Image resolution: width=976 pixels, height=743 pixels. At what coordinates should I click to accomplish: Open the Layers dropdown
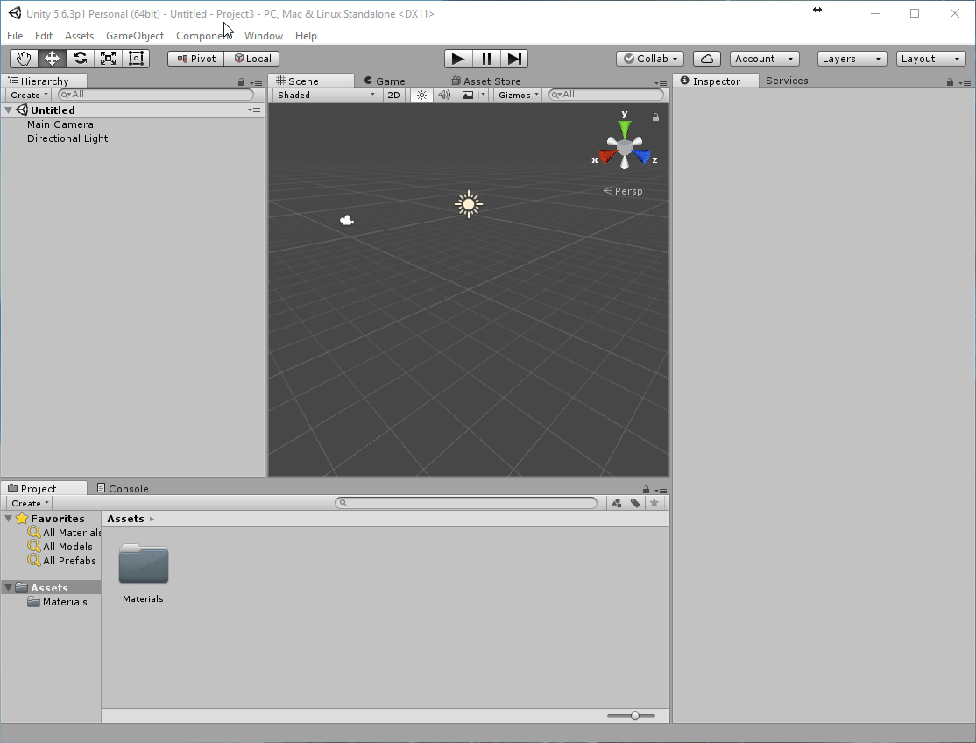coord(852,59)
